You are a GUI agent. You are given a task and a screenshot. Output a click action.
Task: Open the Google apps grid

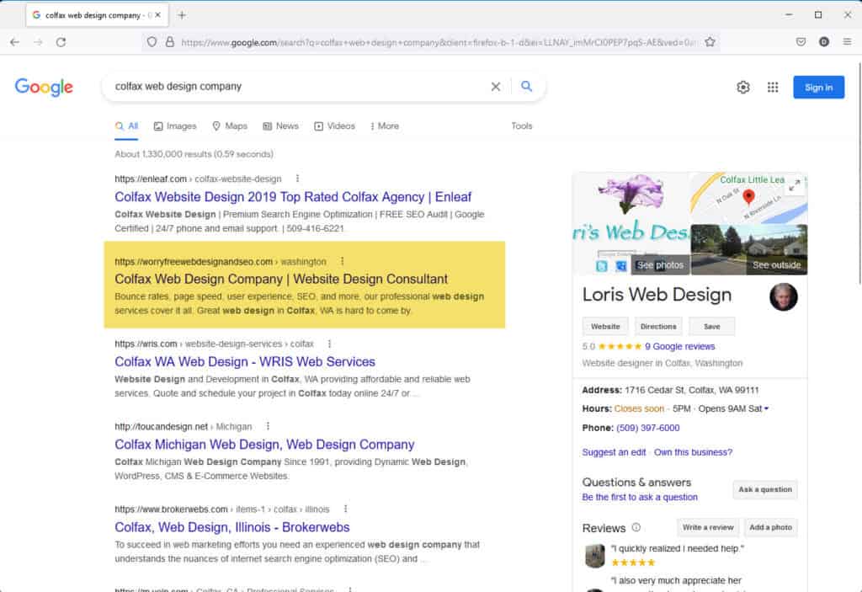(x=773, y=87)
